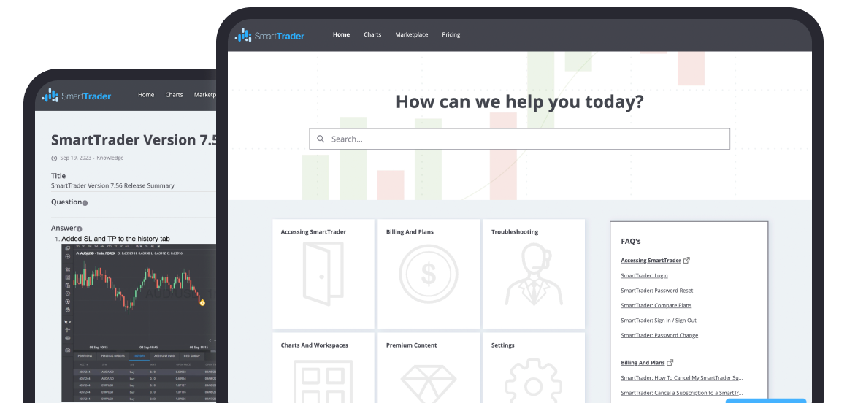
Task: Follow the SmartTrader: Sign in / Sign Out link
Action: click(x=658, y=321)
